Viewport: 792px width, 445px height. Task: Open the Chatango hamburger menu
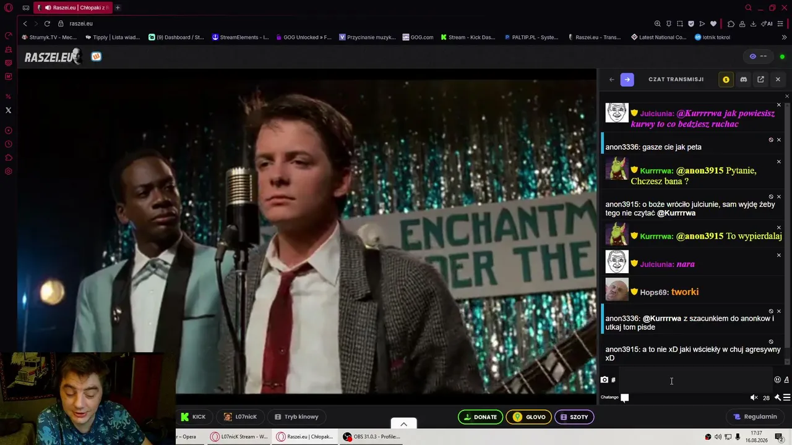(x=786, y=397)
